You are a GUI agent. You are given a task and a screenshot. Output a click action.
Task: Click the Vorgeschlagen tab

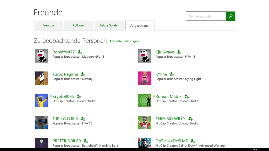pyautogui.click(x=140, y=25)
